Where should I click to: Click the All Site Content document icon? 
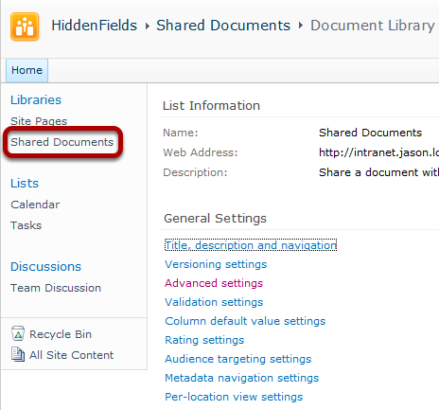coord(18,354)
